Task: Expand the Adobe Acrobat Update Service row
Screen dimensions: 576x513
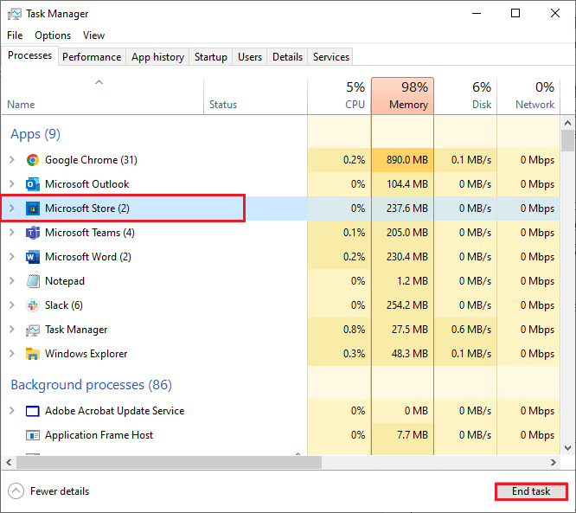Action: pos(12,411)
